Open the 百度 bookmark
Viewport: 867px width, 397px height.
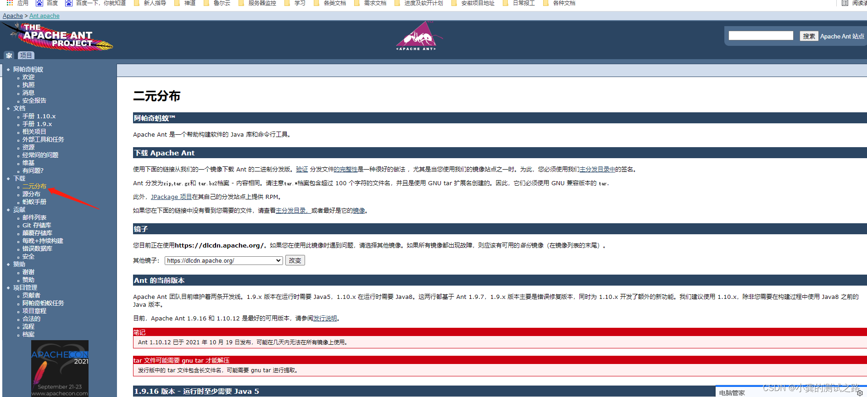[x=47, y=3]
